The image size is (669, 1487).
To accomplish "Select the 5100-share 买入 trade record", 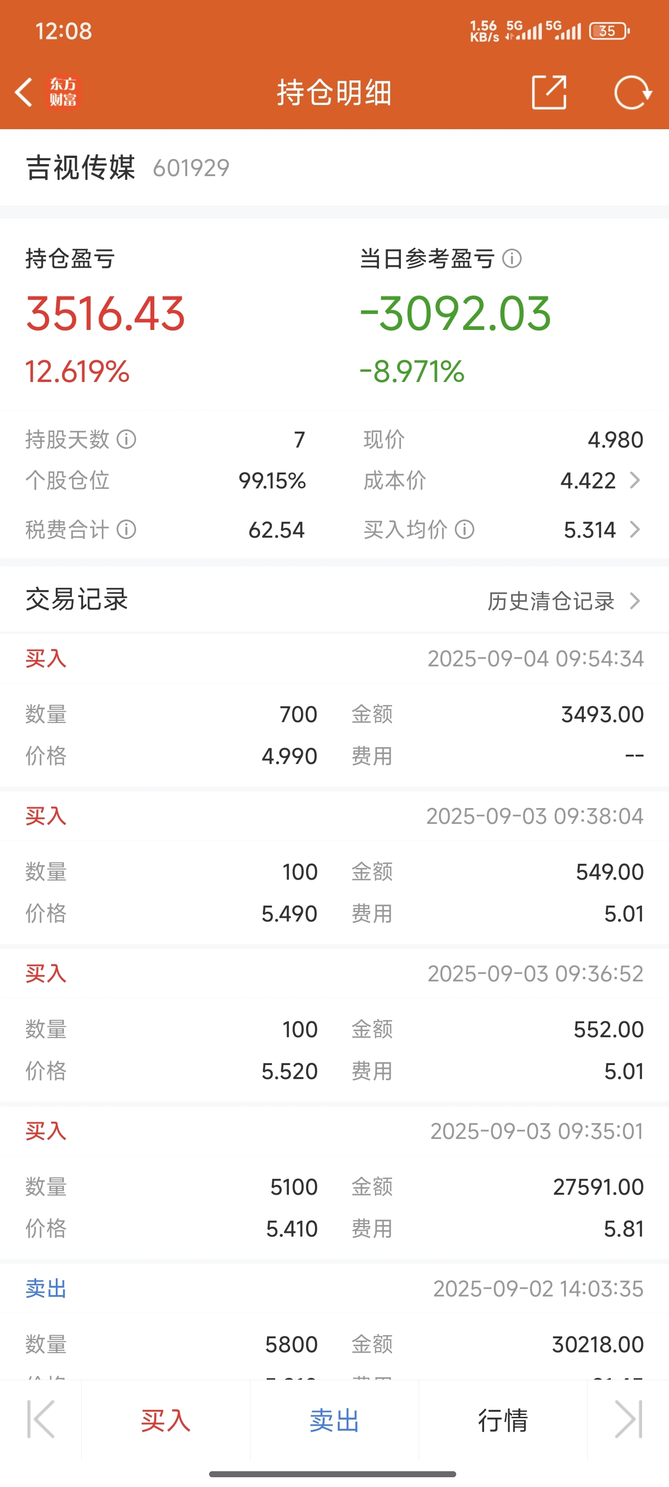I will click(x=334, y=1182).
